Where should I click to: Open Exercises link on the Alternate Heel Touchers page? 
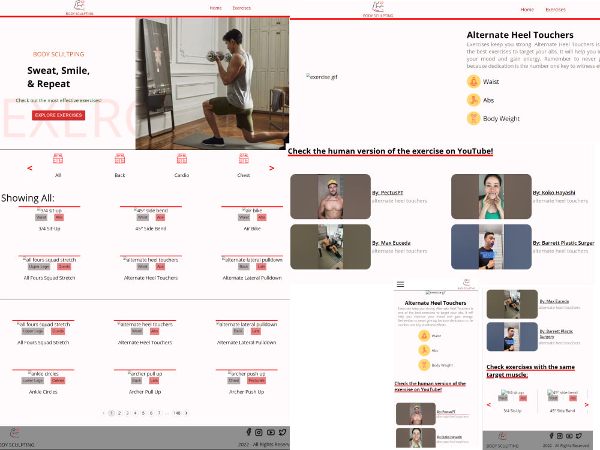click(555, 10)
